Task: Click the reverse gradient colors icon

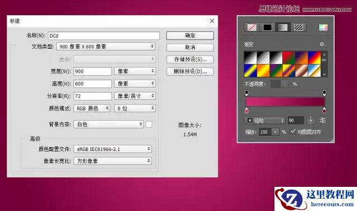Action: click(323, 120)
